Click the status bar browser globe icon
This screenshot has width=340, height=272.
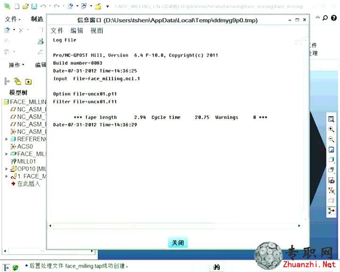click(16, 267)
